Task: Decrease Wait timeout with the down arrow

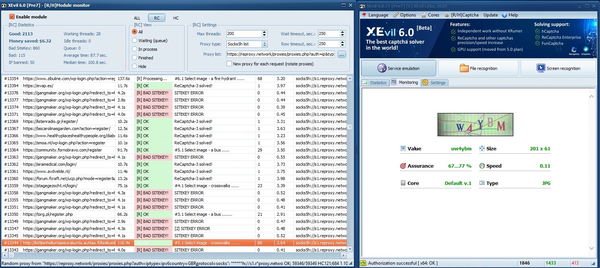Action: click(342, 35)
